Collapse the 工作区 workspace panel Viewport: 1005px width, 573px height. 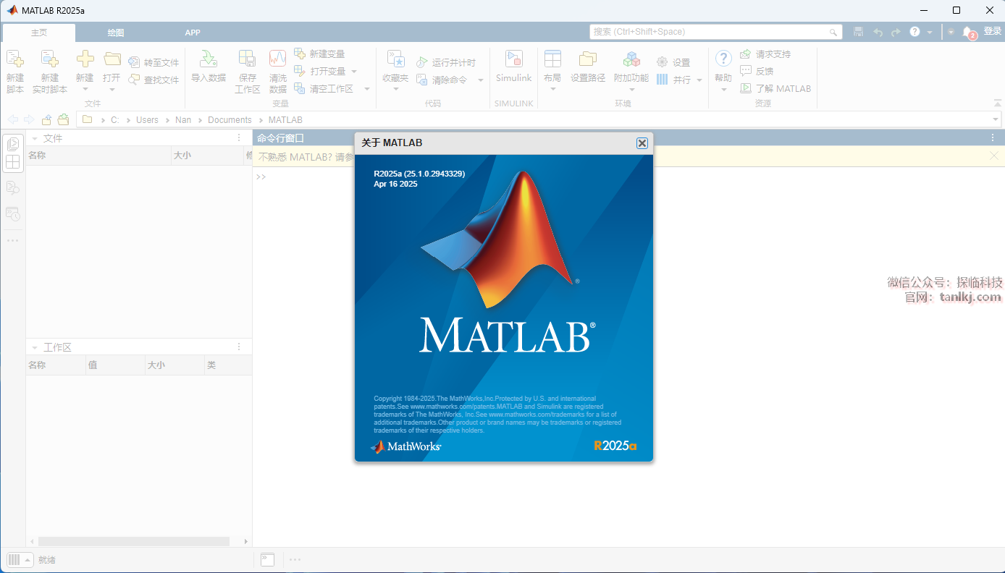[x=34, y=348]
